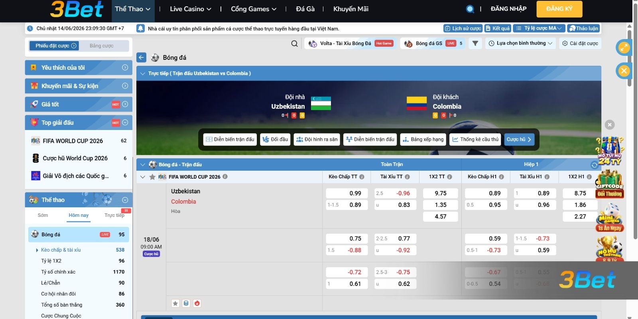
Task: Select Uzbekistan 1X2 TT odds 9.75
Action: pyautogui.click(x=441, y=193)
